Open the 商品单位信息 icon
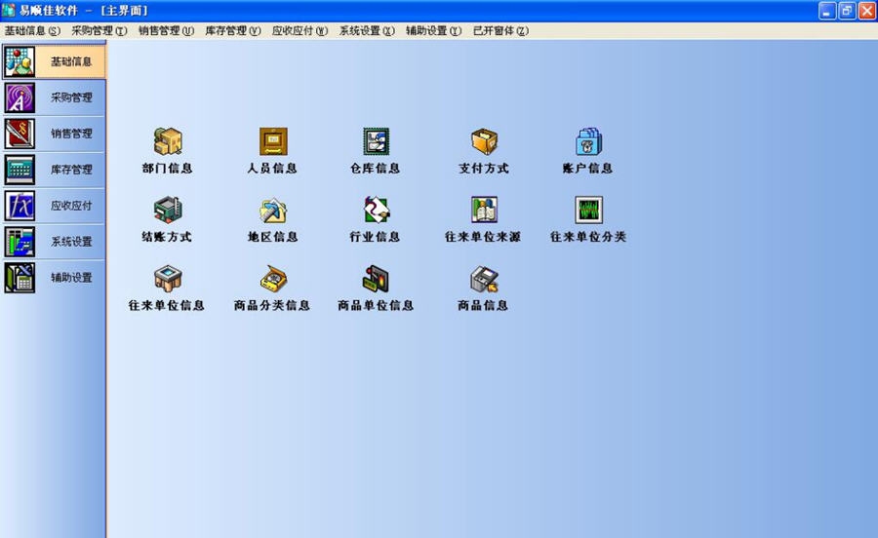 click(x=376, y=279)
